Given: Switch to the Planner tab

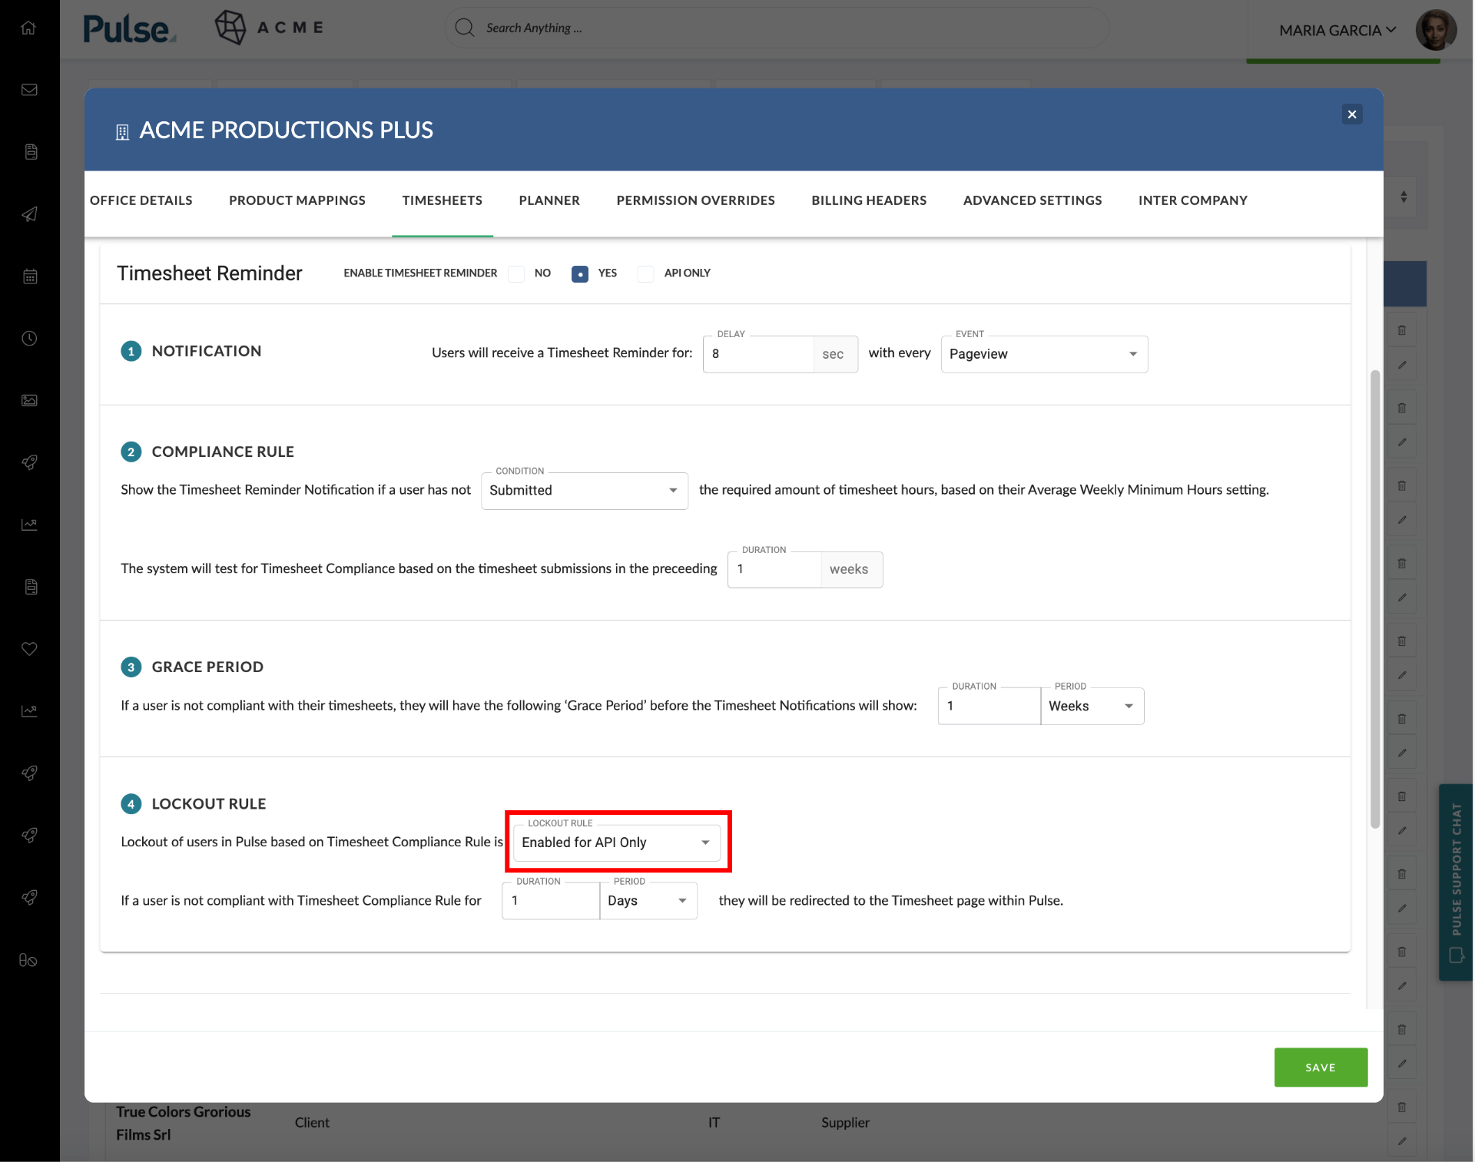Looking at the screenshot, I should point(549,200).
